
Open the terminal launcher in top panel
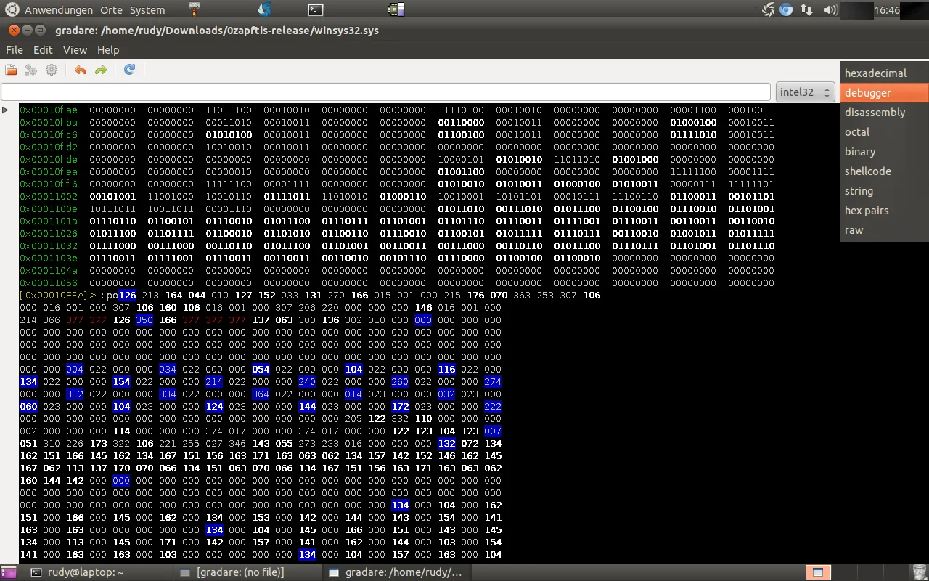point(316,9)
